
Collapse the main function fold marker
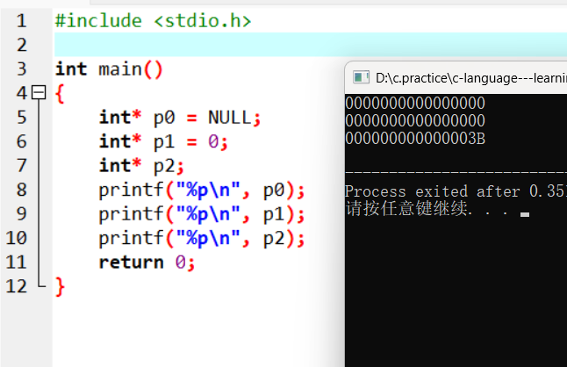(x=39, y=92)
